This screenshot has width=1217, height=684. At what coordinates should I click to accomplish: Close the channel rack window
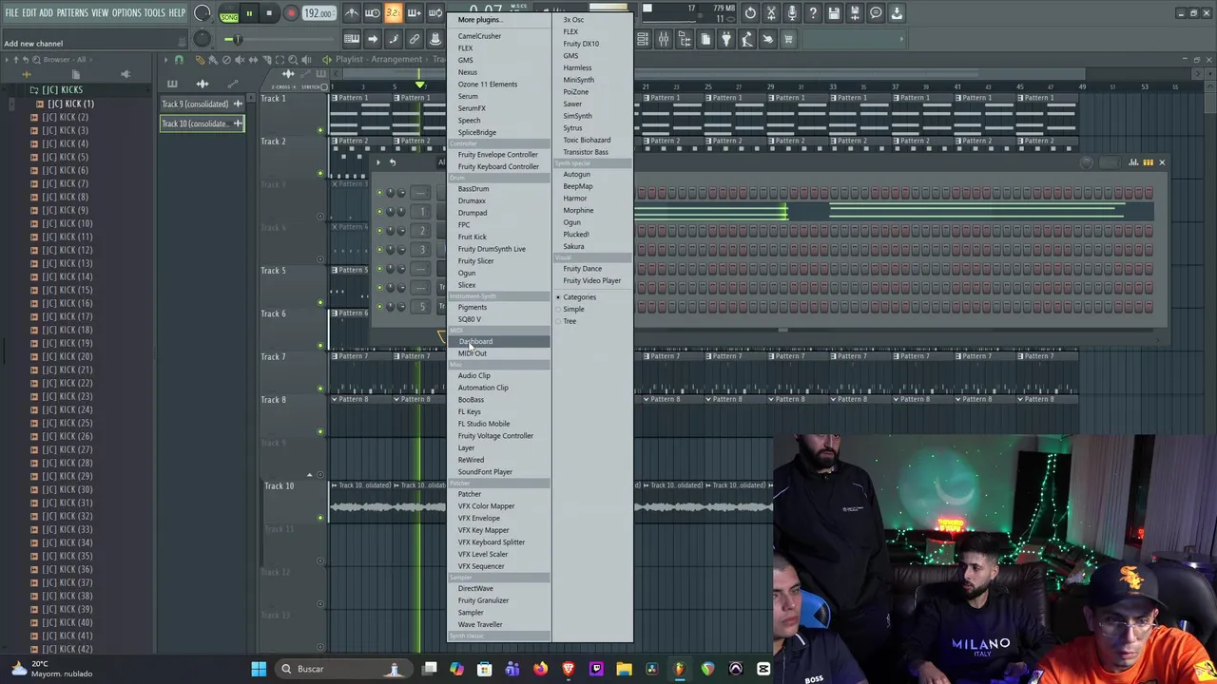click(x=1161, y=162)
